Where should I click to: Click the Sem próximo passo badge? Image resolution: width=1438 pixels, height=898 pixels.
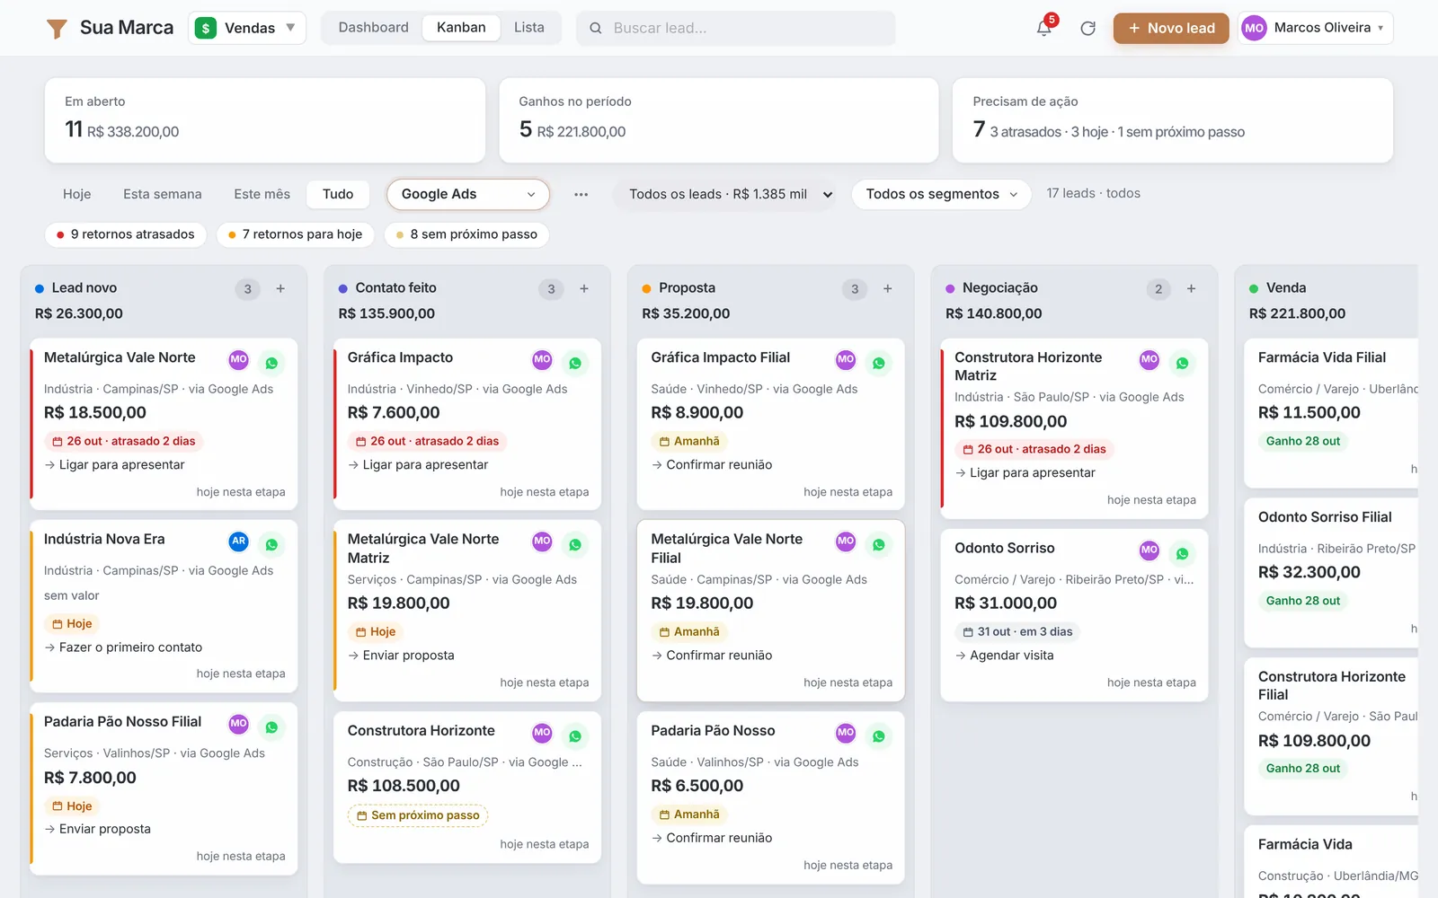pos(418,815)
